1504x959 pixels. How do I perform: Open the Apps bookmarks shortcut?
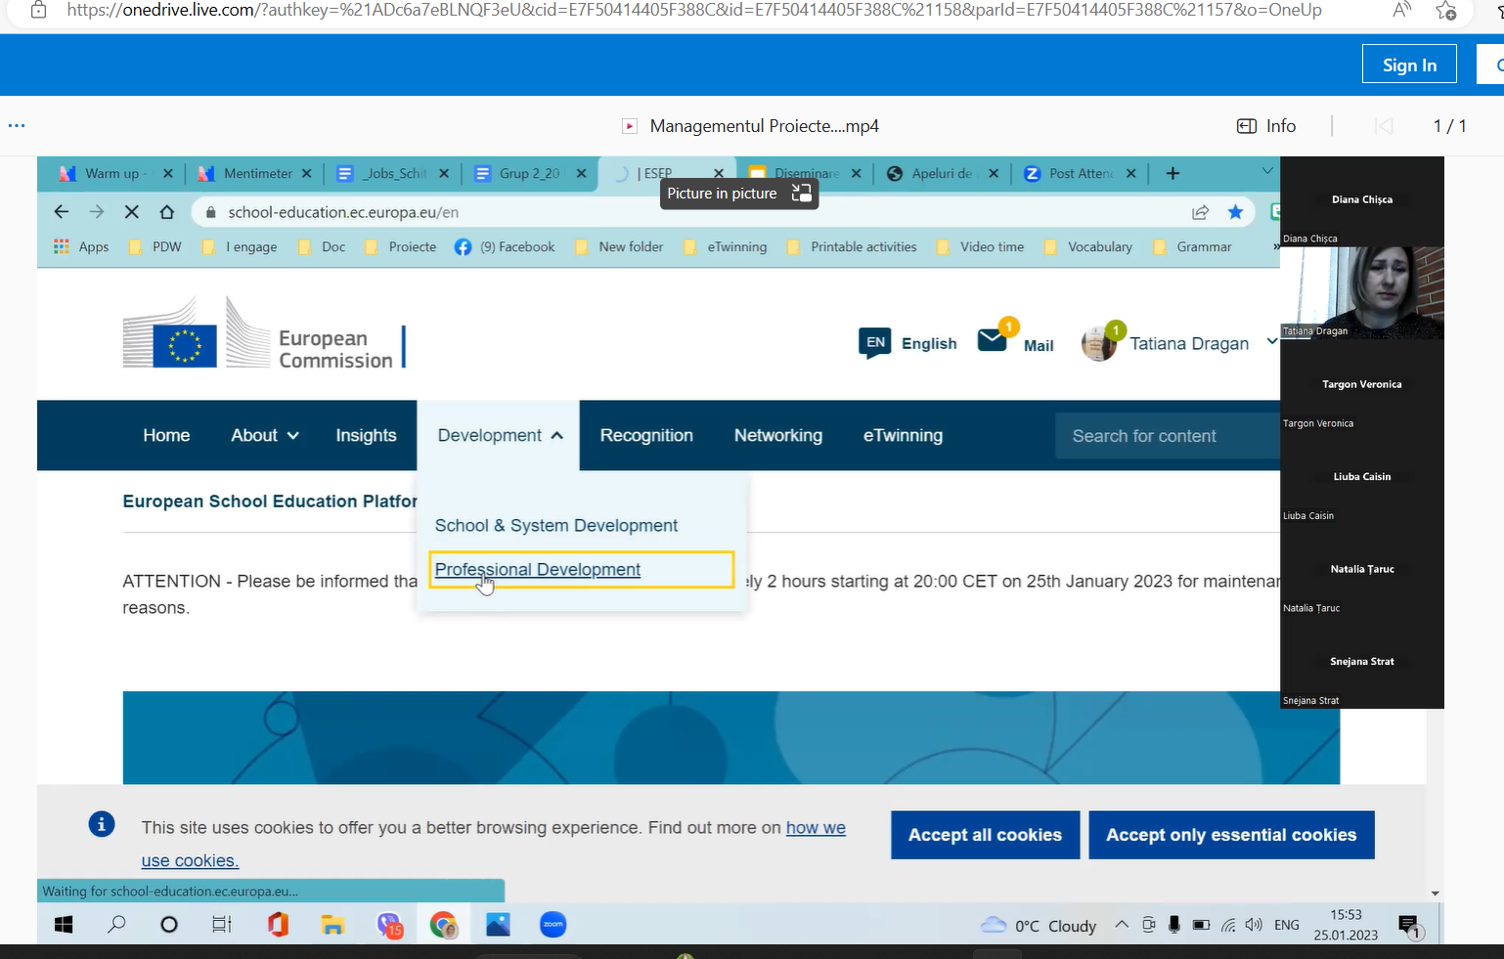click(x=81, y=246)
